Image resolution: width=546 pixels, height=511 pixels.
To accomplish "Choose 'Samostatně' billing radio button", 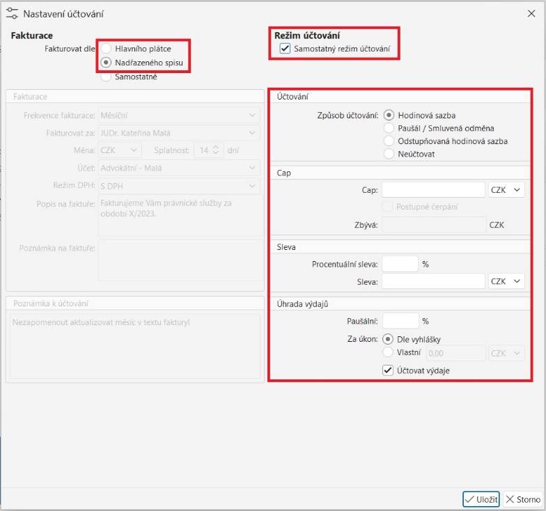I will 107,77.
